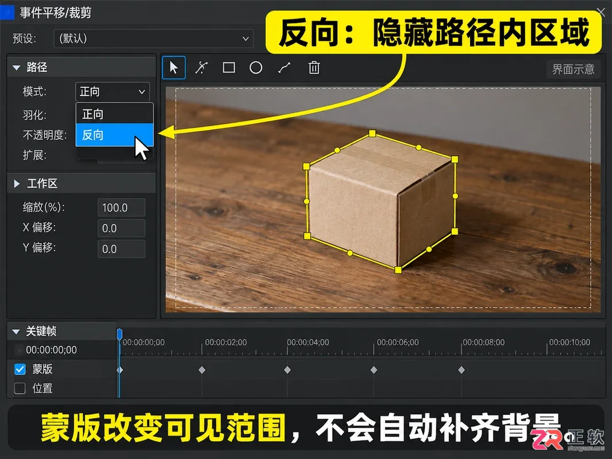
Task: Select the pen anchor creation tool
Action: tap(201, 68)
